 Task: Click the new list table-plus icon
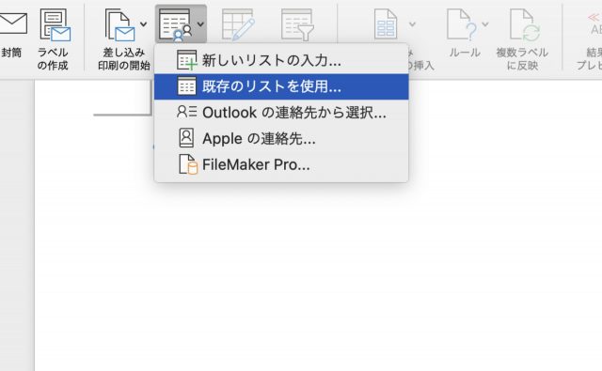pos(187,60)
